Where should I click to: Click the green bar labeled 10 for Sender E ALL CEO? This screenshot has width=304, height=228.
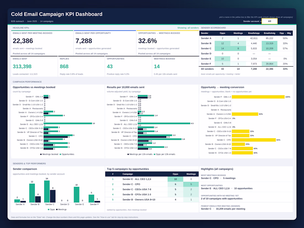[x=68, y=123]
